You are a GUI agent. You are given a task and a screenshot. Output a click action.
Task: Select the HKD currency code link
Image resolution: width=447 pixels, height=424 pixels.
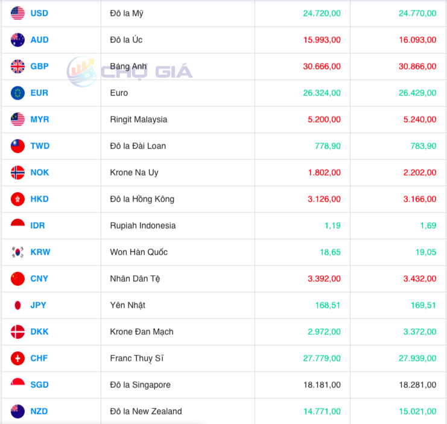point(39,199)
